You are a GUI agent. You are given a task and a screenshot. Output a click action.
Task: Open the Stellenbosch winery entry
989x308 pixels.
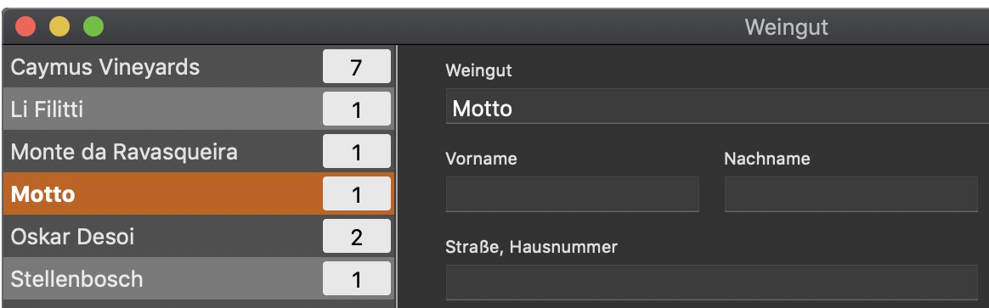click(x=198, y=278)
